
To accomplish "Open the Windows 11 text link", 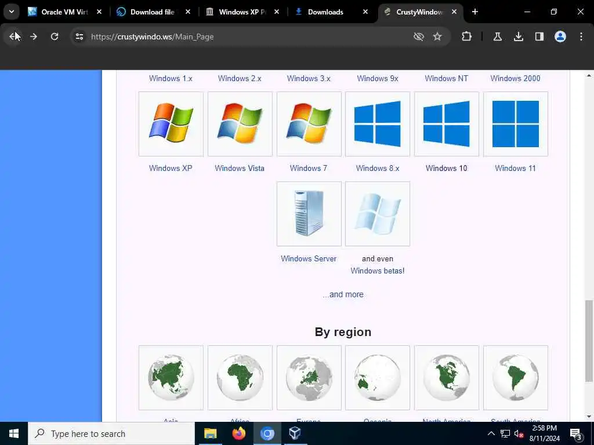I will tap(515, 168).
